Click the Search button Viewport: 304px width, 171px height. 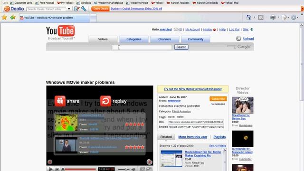181,47
